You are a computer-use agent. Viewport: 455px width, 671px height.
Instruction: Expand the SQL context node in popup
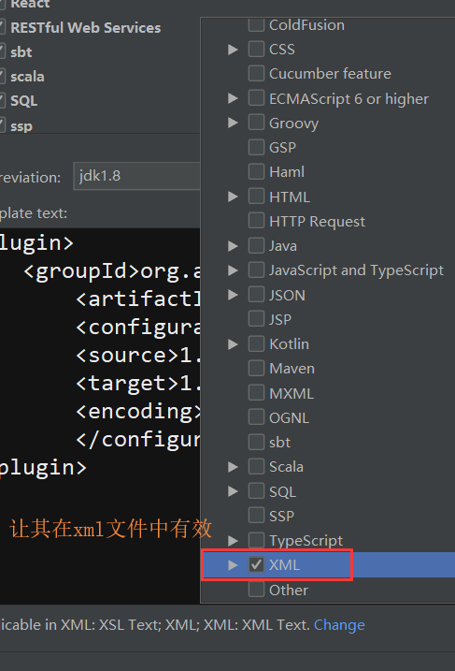tap(233, 491)
